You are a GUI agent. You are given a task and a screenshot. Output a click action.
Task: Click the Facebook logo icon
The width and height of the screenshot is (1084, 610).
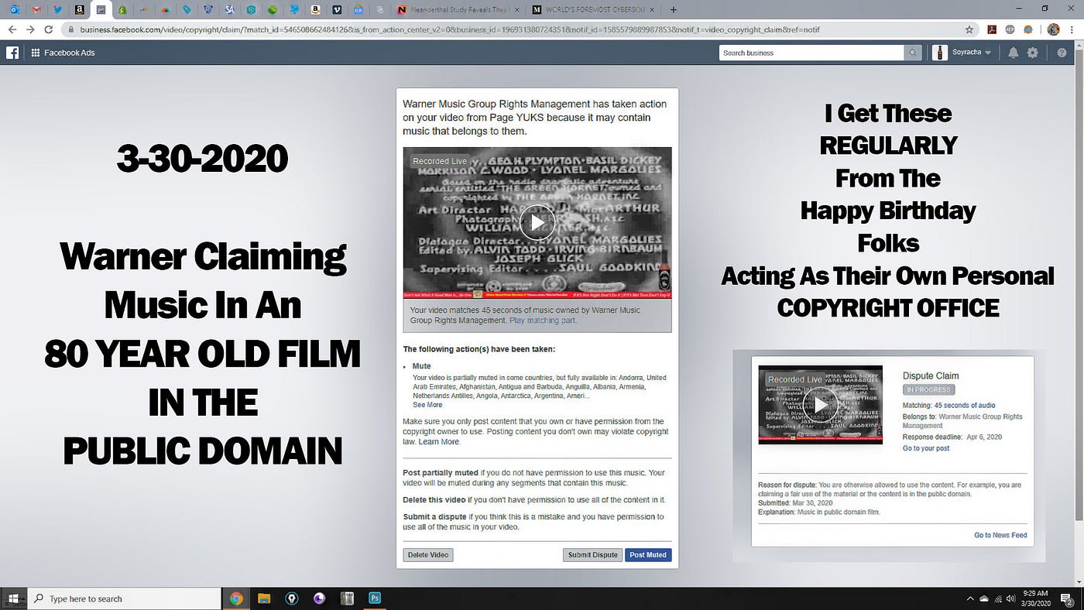click(12, 53)
